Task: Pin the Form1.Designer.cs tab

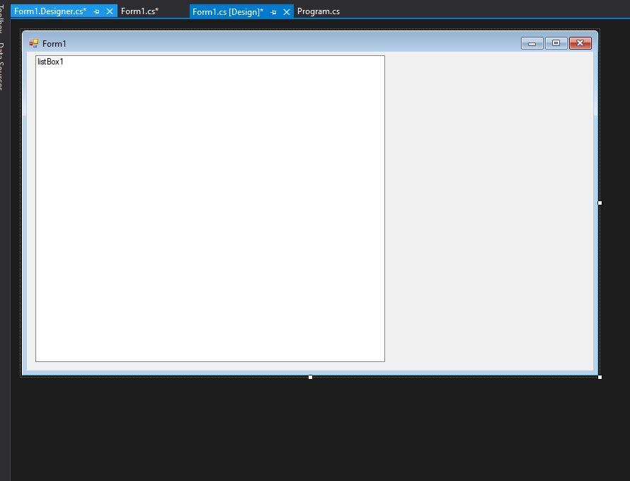Action: point(96,11)
